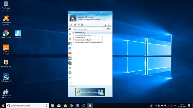
Task: Open the Windows Start menu
Action: pyautogui.click(x=3, y=105)
